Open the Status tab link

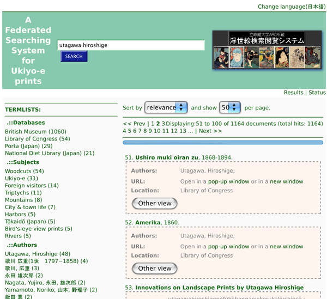(x=317, y=93)
